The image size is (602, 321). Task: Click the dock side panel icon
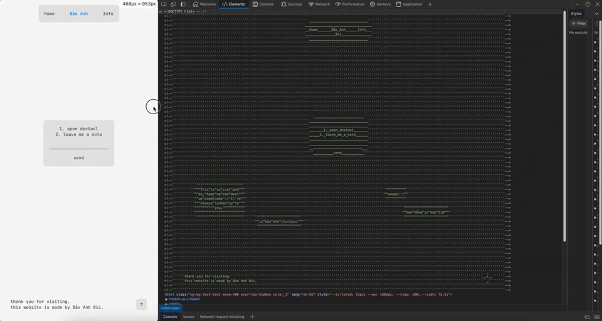click(x=183, y=4)
